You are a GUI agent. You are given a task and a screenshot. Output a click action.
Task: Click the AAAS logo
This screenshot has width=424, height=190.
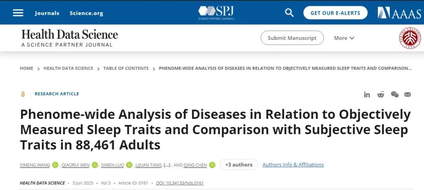399,13
